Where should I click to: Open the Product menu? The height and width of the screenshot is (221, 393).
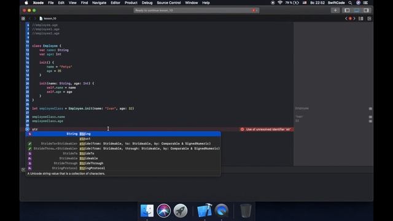tap(131, 2)
